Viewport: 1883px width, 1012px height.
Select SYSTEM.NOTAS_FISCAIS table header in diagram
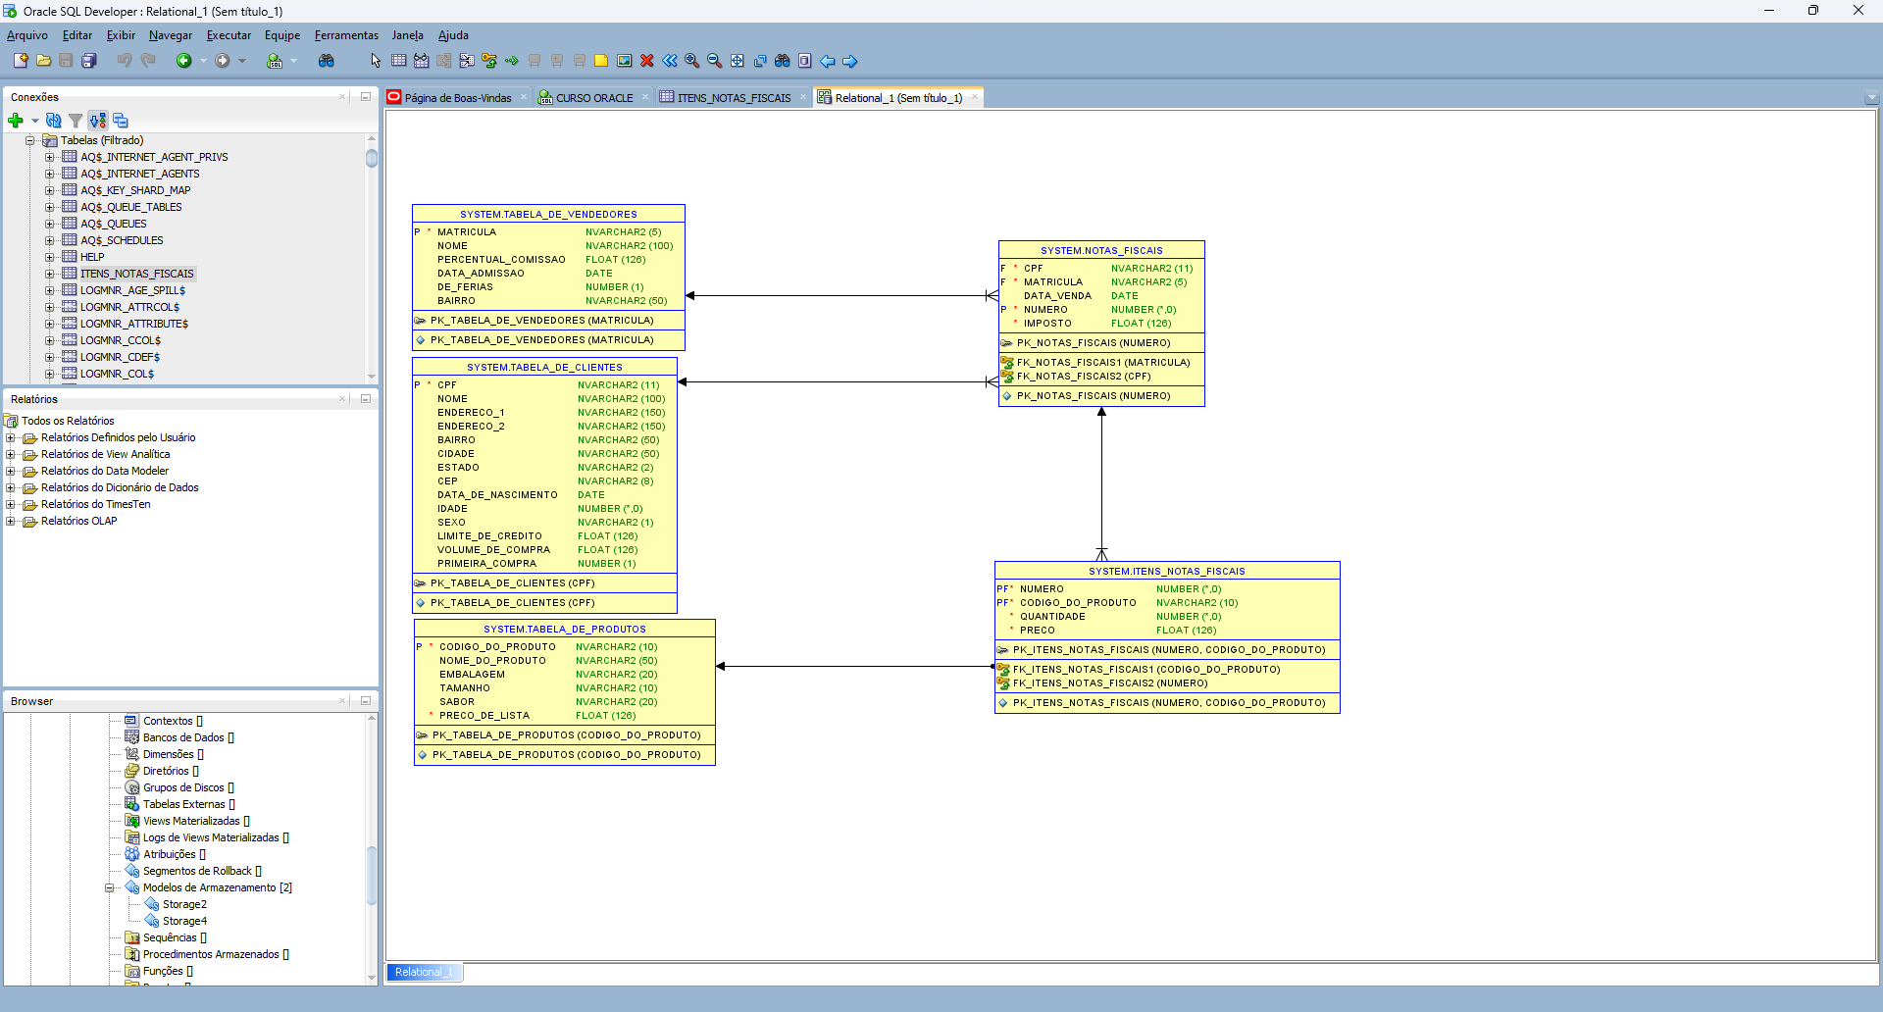(1101, 251)
